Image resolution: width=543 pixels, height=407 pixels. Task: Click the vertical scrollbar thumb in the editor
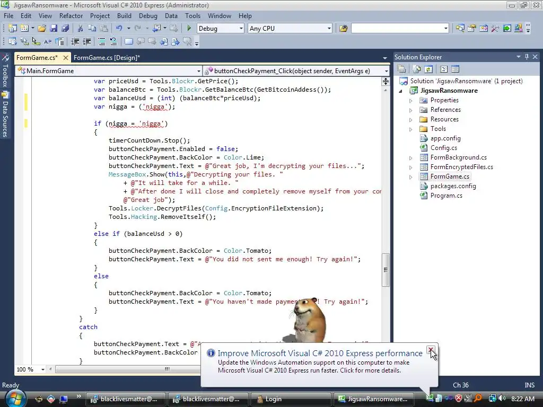(x=386, y=270)
